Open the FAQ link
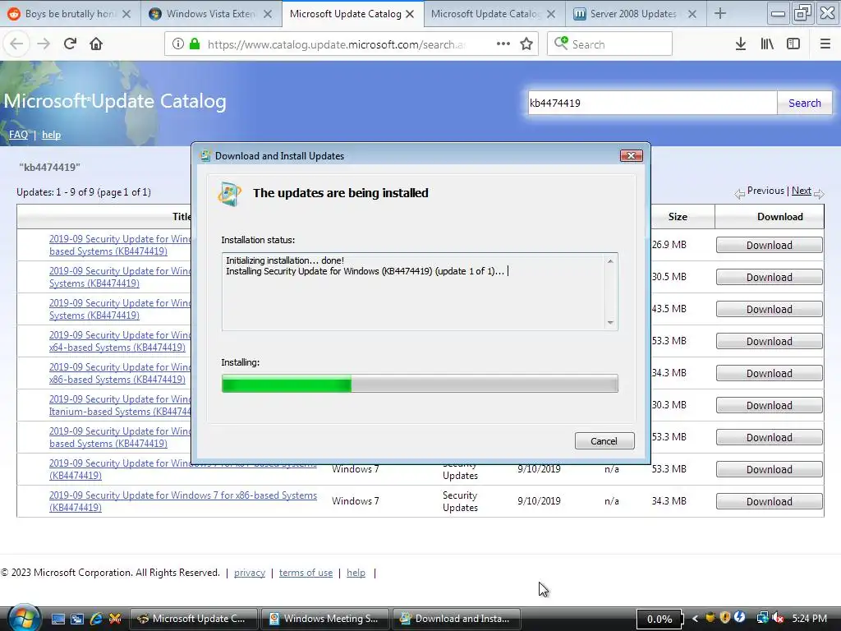Image resolution: width=841 pixels, height=631 pixels. click(x=18, y=135)
